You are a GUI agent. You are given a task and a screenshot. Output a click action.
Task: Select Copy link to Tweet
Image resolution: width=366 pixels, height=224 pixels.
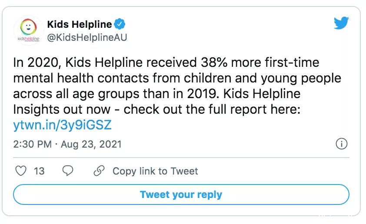point(155,171)
